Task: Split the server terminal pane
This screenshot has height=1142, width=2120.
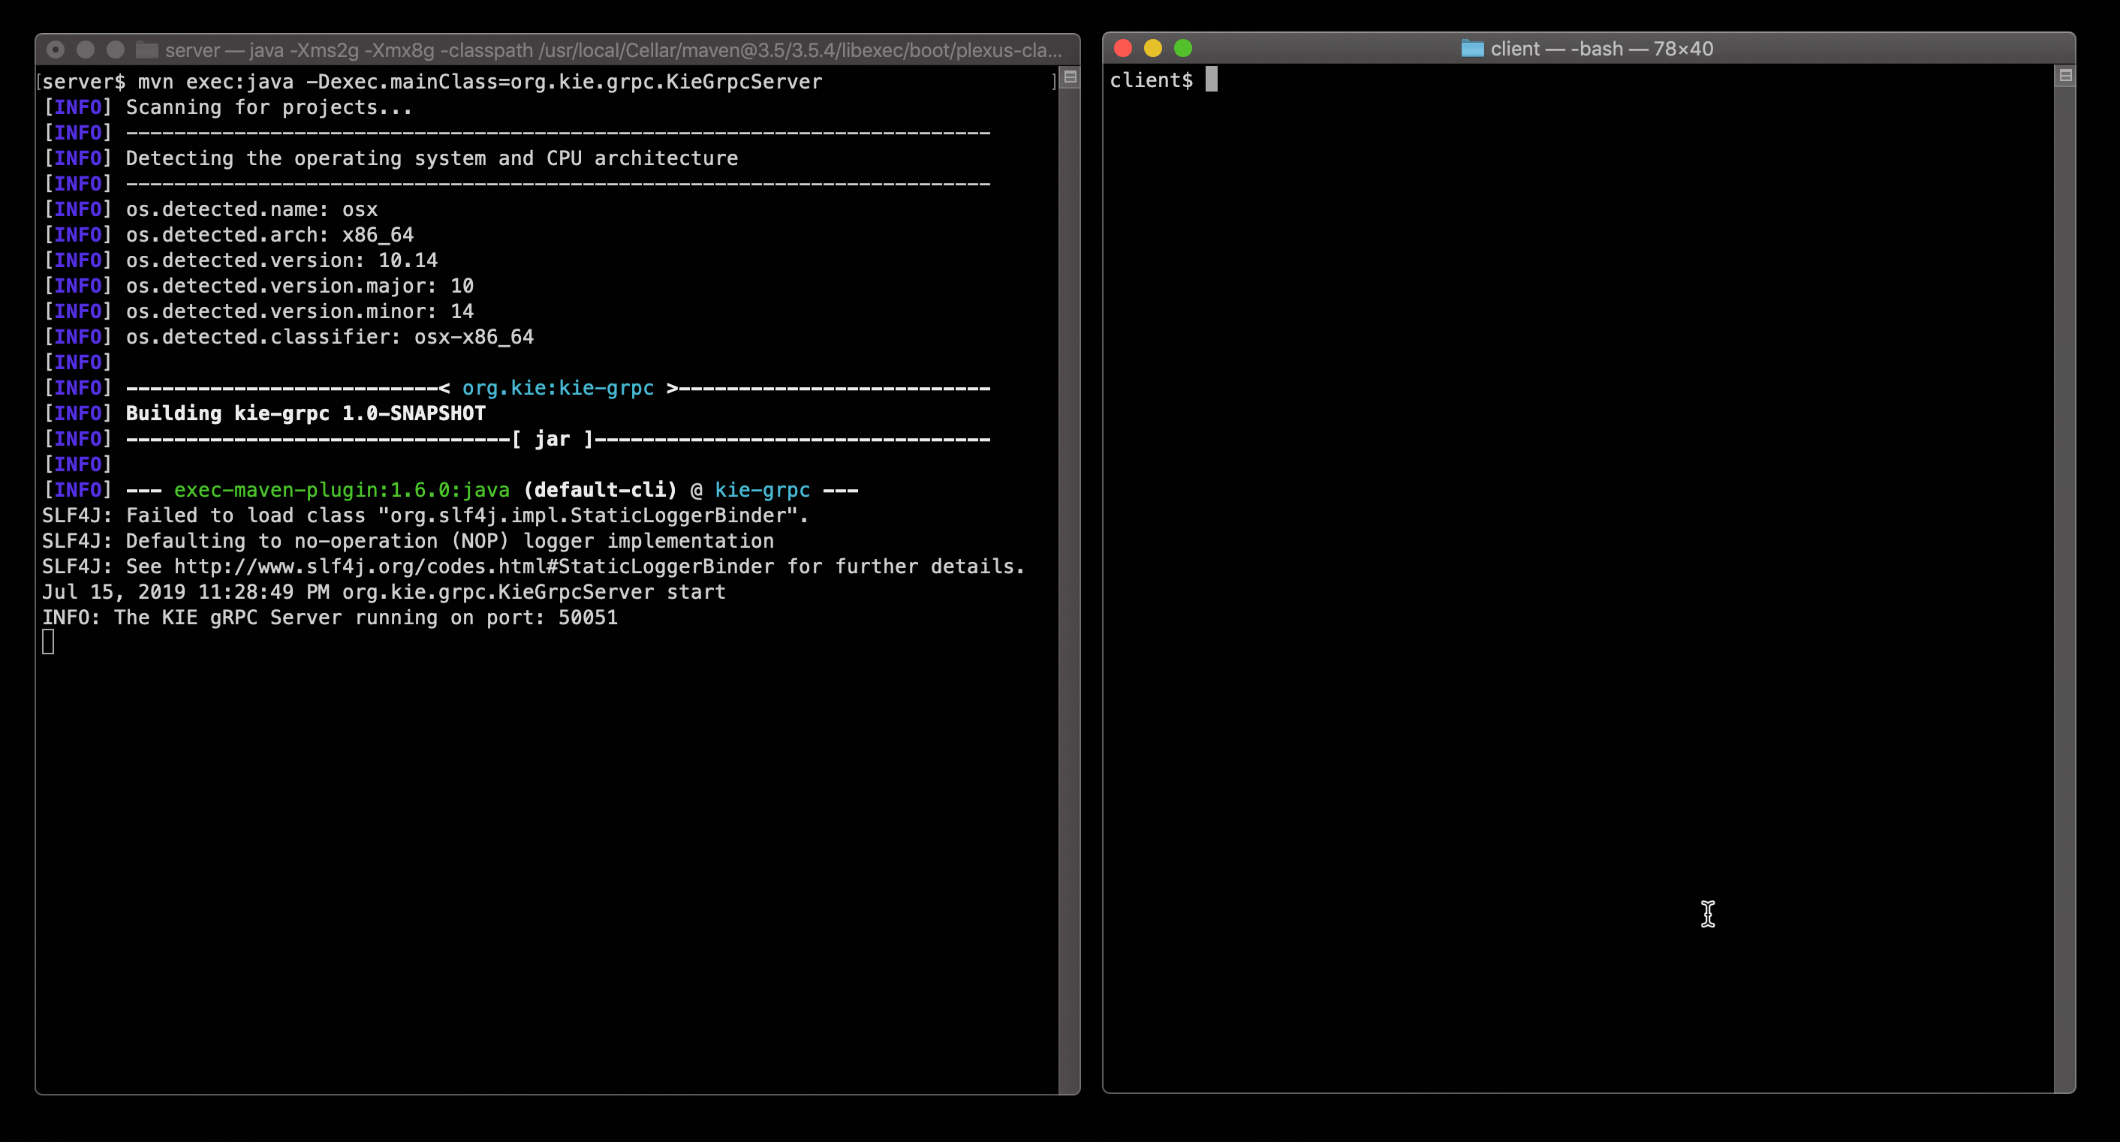Action: coord(1070,77)
